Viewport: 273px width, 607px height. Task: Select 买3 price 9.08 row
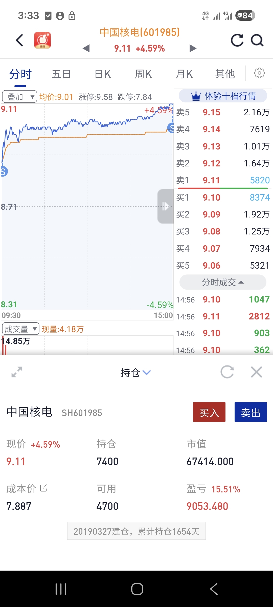tap(223, 231)
